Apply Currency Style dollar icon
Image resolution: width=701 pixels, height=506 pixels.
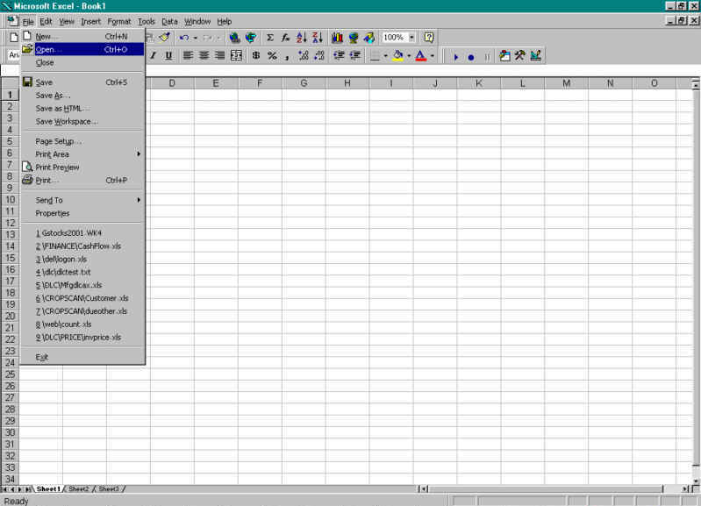(256, 55)
